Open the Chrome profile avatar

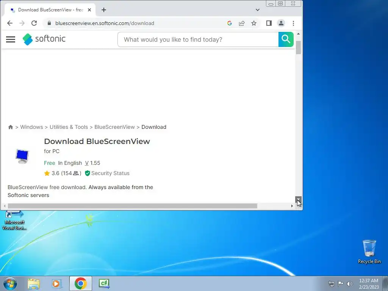(281, 23)
